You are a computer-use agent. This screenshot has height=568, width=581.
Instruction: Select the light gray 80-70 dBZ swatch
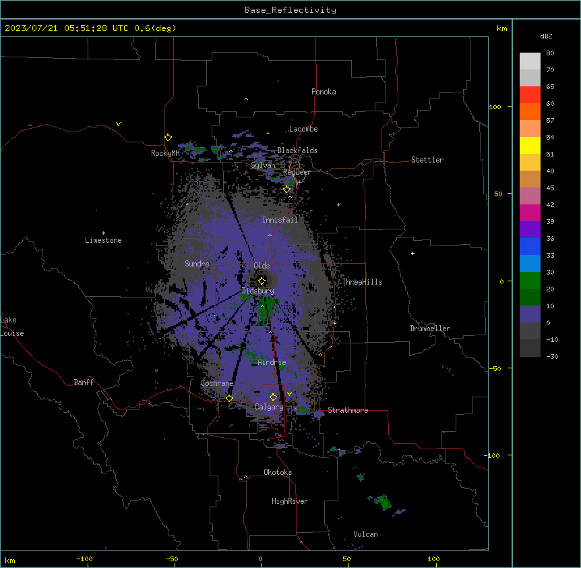point(530,61)
